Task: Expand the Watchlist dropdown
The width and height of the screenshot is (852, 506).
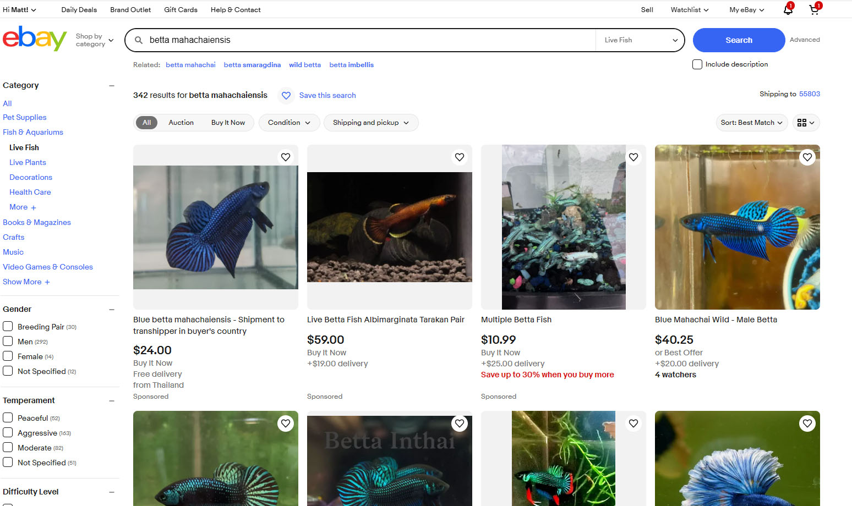Action: (690, 10)
